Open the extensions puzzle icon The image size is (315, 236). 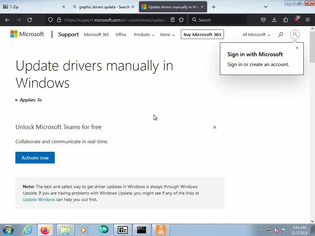click(x=285, y=20)
